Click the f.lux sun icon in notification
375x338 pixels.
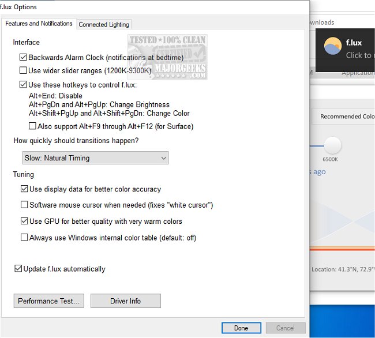point(332,46)
